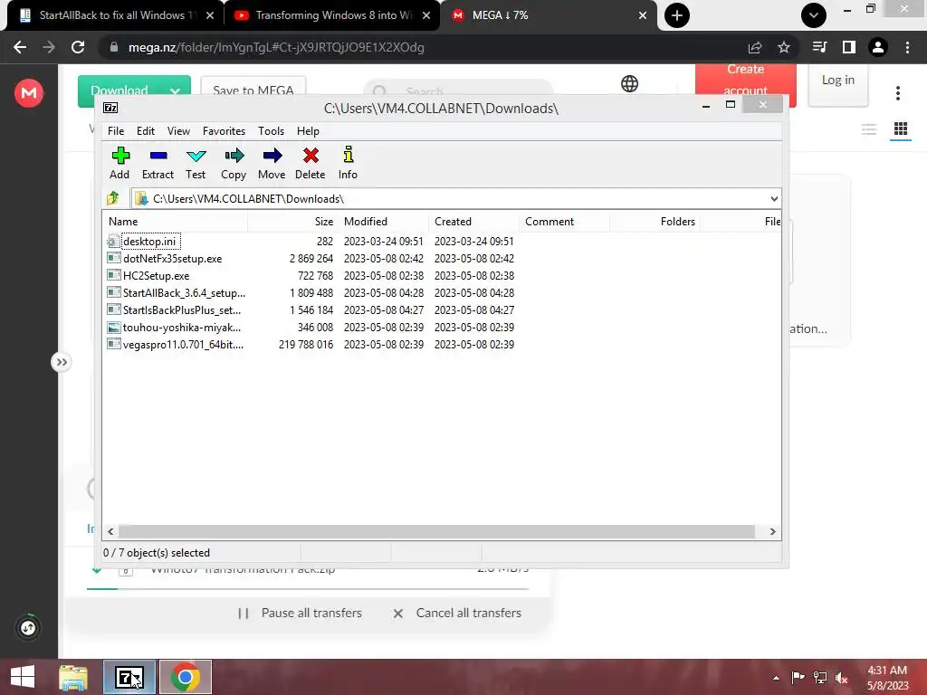The height and width of the screenshot is (695, 927).
Task: Share this page icon in Chrome
Action: pos(755,47)
